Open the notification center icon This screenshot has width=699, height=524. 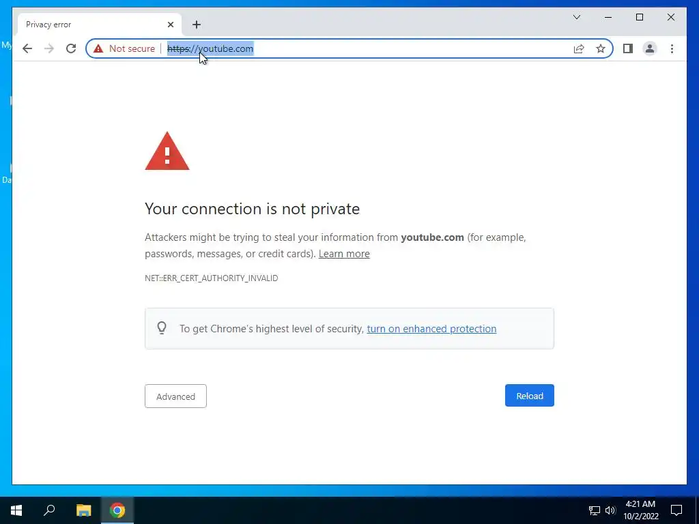click(676, 510)
